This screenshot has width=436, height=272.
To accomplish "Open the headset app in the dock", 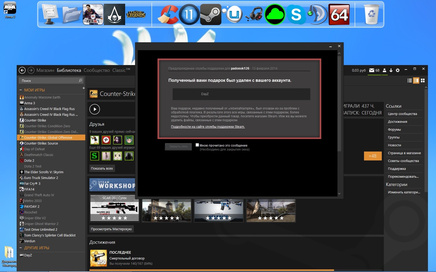I will (x=254, y=14).
